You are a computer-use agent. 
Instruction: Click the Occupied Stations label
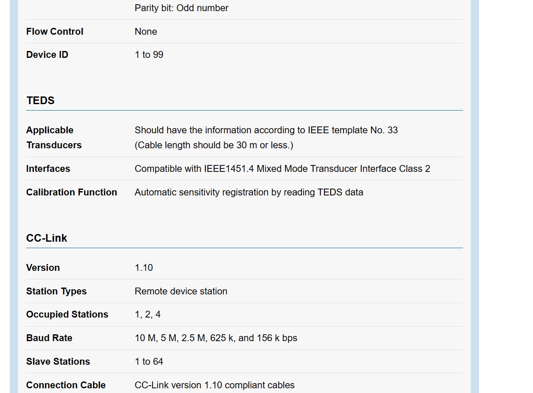coord(67,315)
